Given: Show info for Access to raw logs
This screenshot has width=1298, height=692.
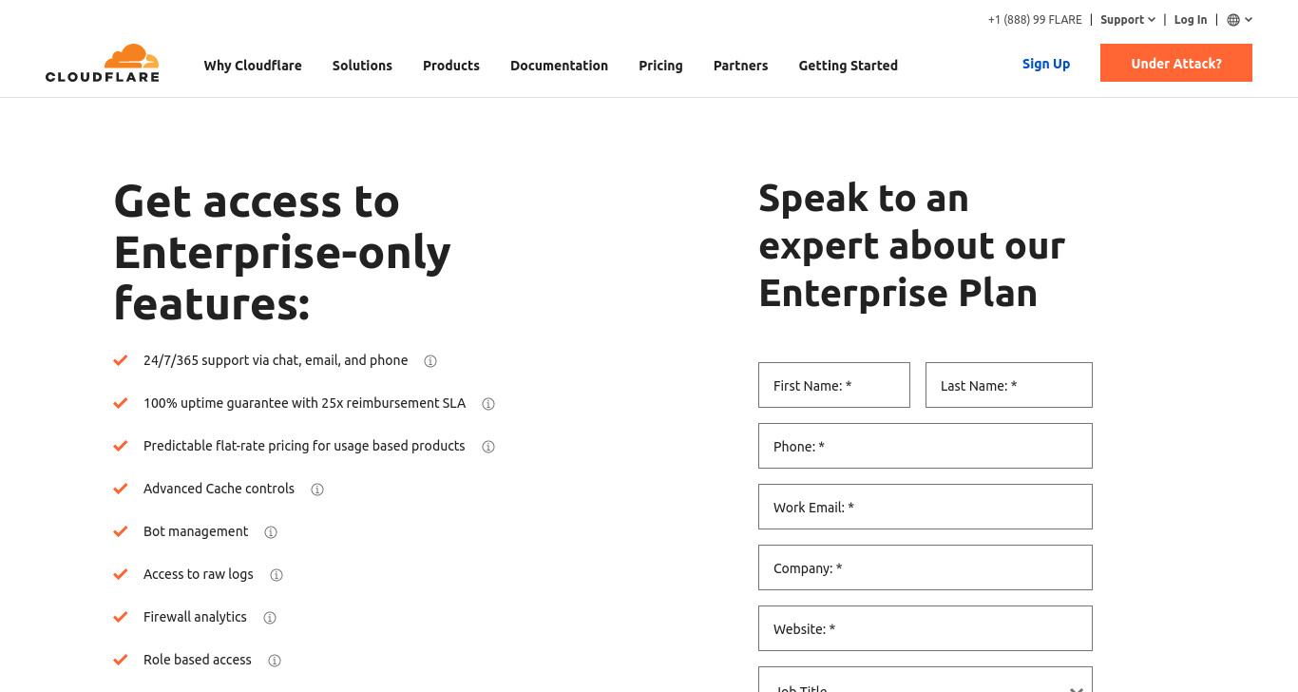Looking at the screenshot, I should (277, 575).
